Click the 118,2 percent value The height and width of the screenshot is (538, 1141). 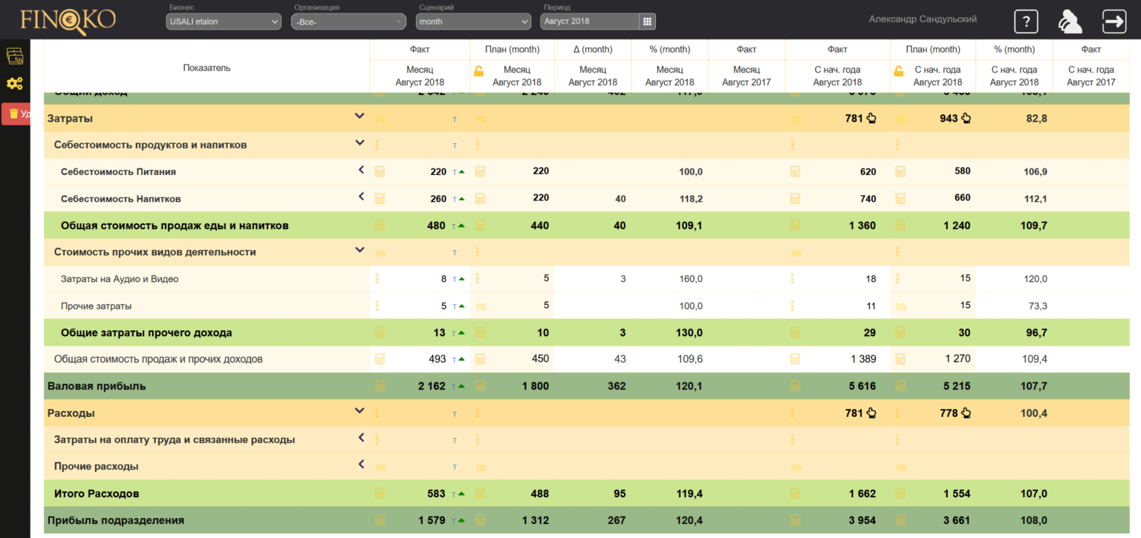point(691,199)
